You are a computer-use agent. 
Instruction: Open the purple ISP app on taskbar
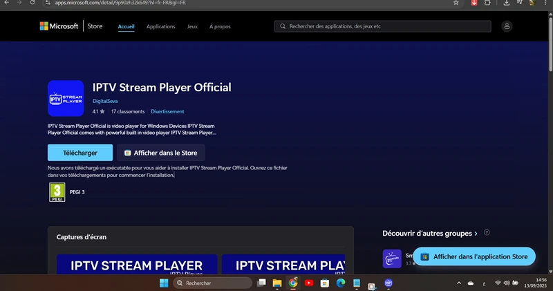[388, 283]
